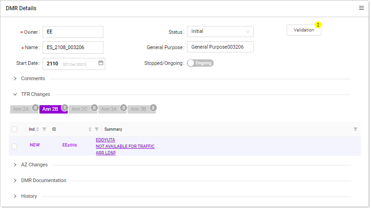Image resolution: width=371 pixels, height=209 pixels.
Task: Open the hamburger menu in DMR Details header
Action: (x=361, y=8)
